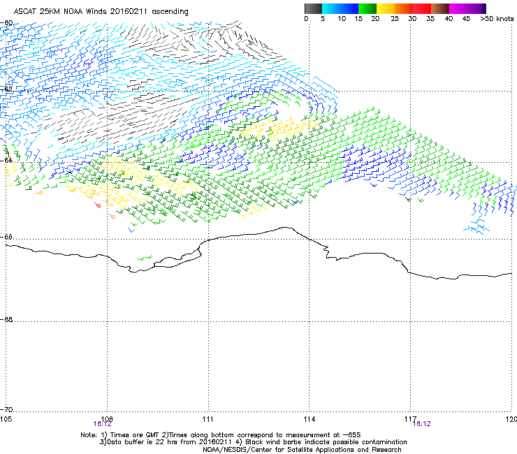
Task: Click the latitude label '-68'
Action: [x=6, y=319]
